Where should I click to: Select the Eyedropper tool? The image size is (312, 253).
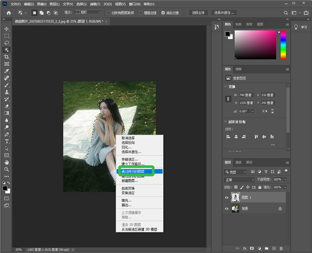click(7, 71)
